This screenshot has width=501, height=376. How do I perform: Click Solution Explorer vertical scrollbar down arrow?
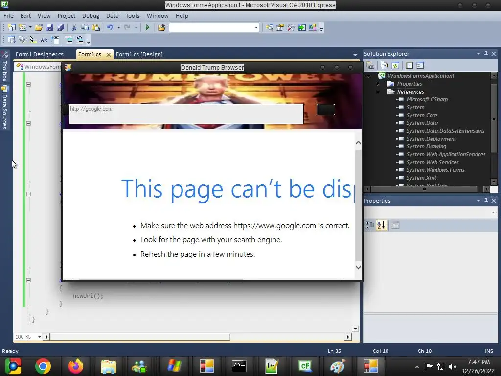point(494,182)
